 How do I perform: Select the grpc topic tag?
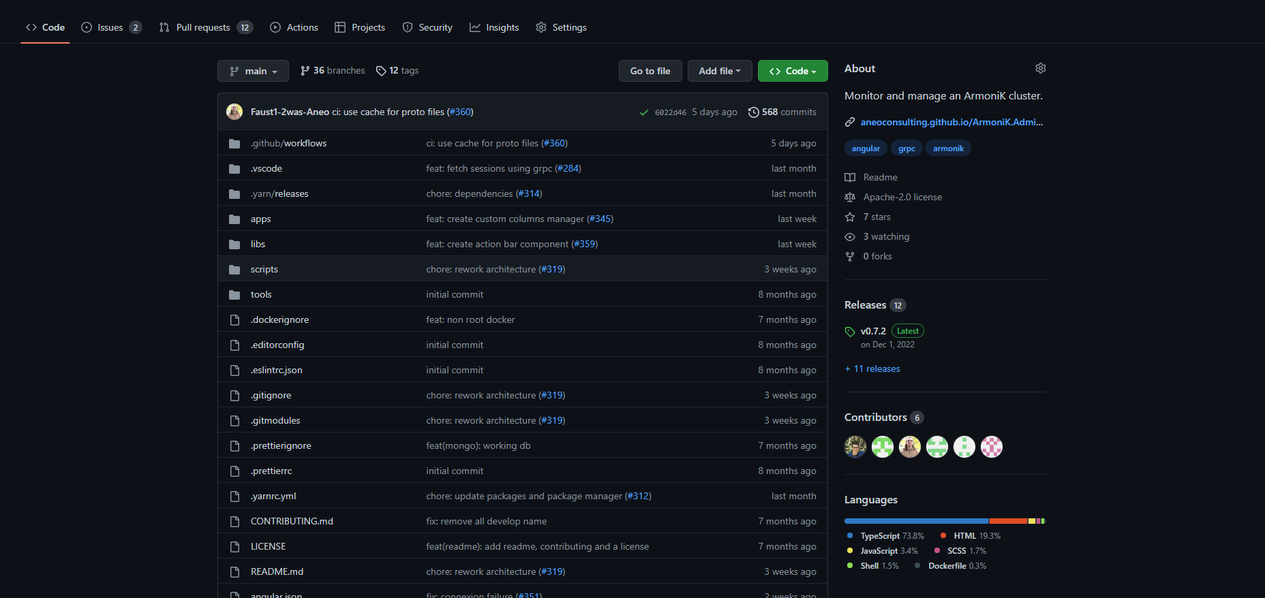906,148
